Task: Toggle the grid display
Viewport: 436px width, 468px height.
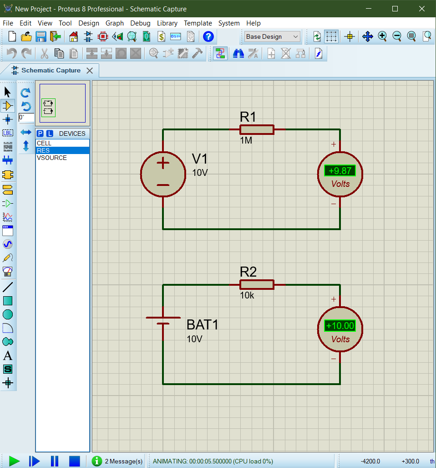Action: (331, 36)
